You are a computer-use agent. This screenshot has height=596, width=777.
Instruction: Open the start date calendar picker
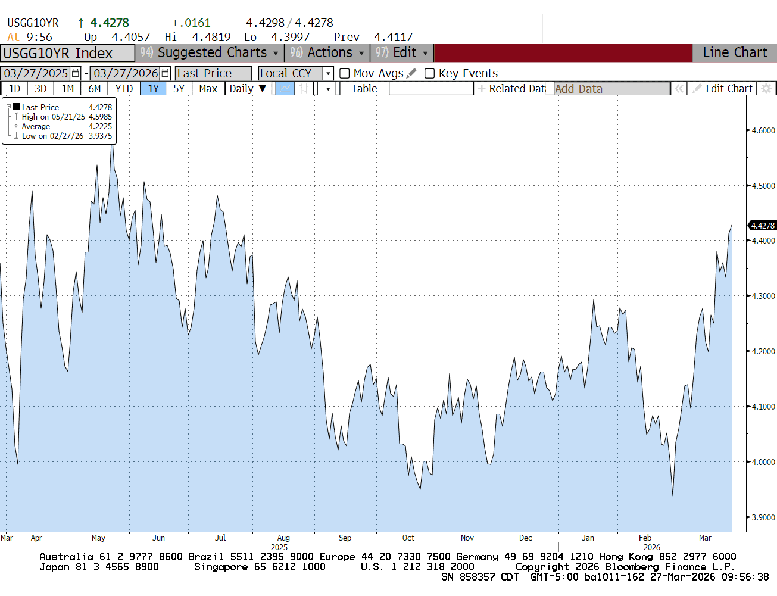[76, 73]
